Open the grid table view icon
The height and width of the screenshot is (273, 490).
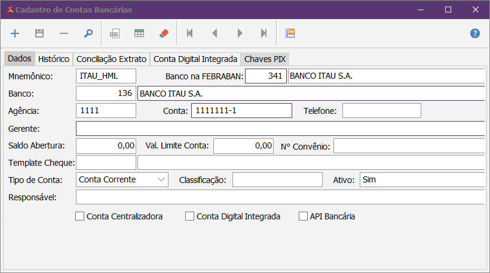point(139,33)
